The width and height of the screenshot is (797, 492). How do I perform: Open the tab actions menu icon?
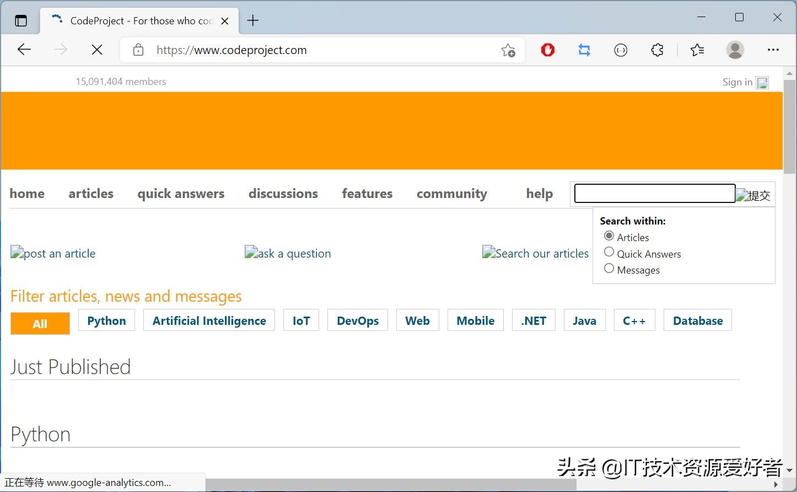coord(21,21)
